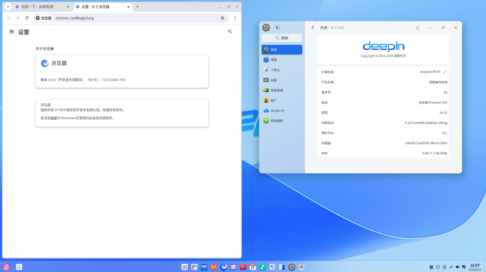Open the taskbar search tool

(19, 267)
